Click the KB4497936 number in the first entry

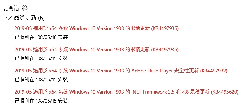click(x=165, y=28)
